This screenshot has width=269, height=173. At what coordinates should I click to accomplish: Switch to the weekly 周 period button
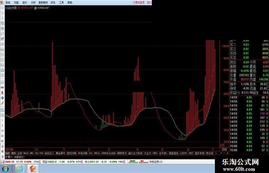point(2,152)
